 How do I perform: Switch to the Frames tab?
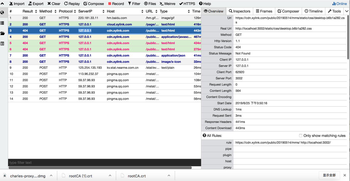(x=264, y=11)
